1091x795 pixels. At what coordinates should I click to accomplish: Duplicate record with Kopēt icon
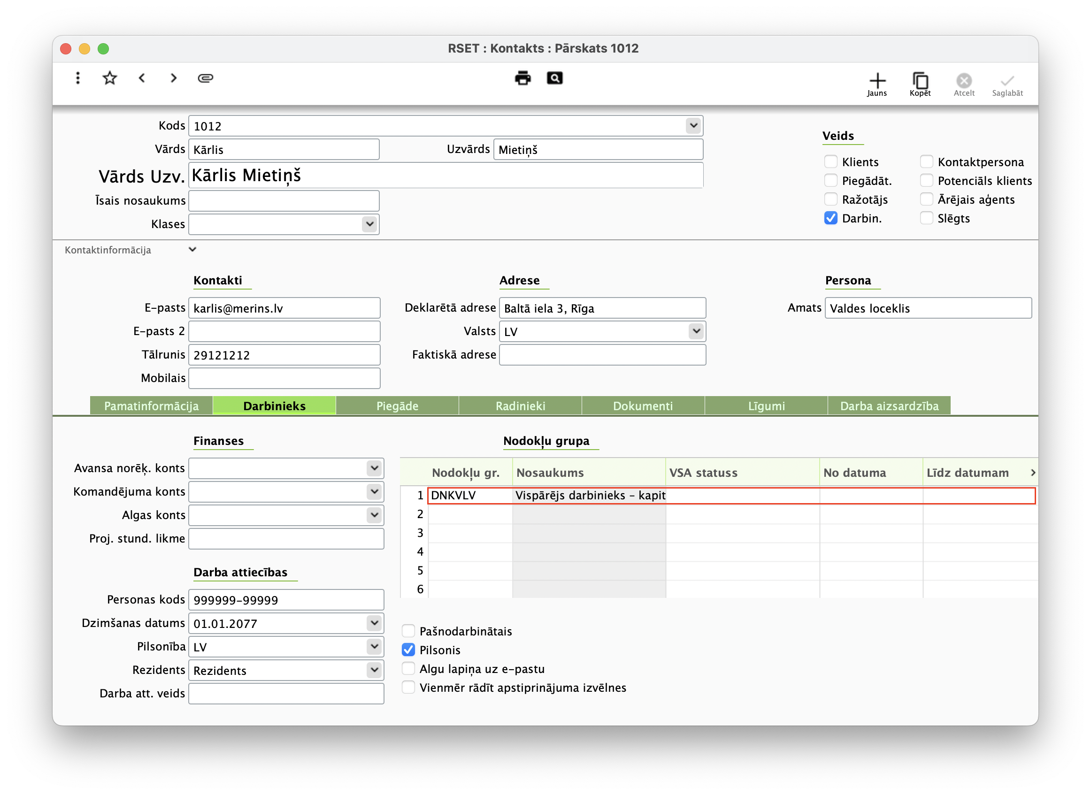pos(920,84)
